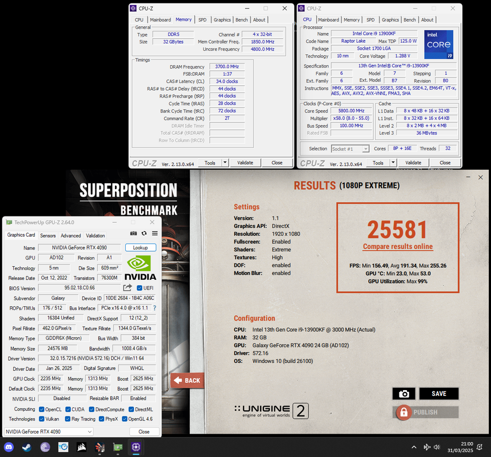This screenshot has height=457, width=491.
Task: Click the NVIDIA logo in GPU-Z
Action: (x=140, y=268)
